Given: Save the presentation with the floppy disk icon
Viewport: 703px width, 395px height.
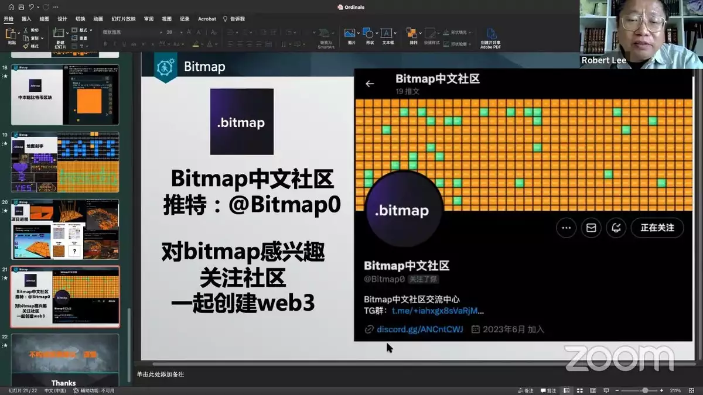Looking at the screenshot, I should pos(22,7).
